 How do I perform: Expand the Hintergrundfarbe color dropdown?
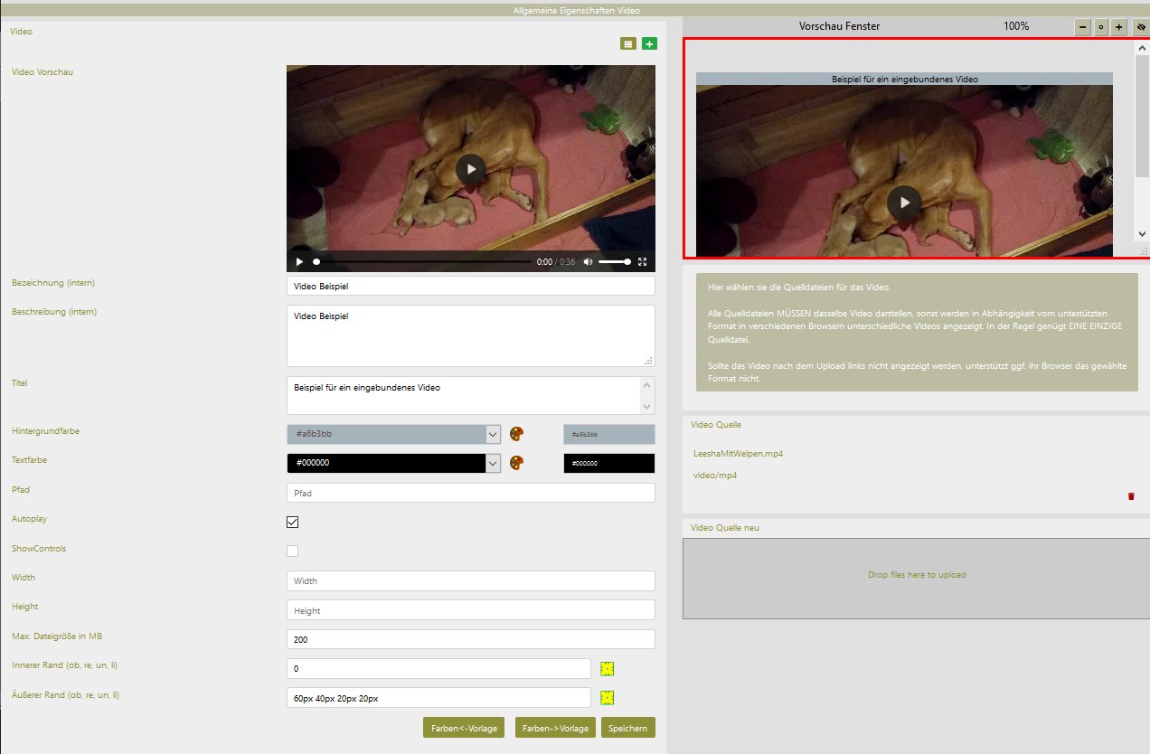(493, 435)
